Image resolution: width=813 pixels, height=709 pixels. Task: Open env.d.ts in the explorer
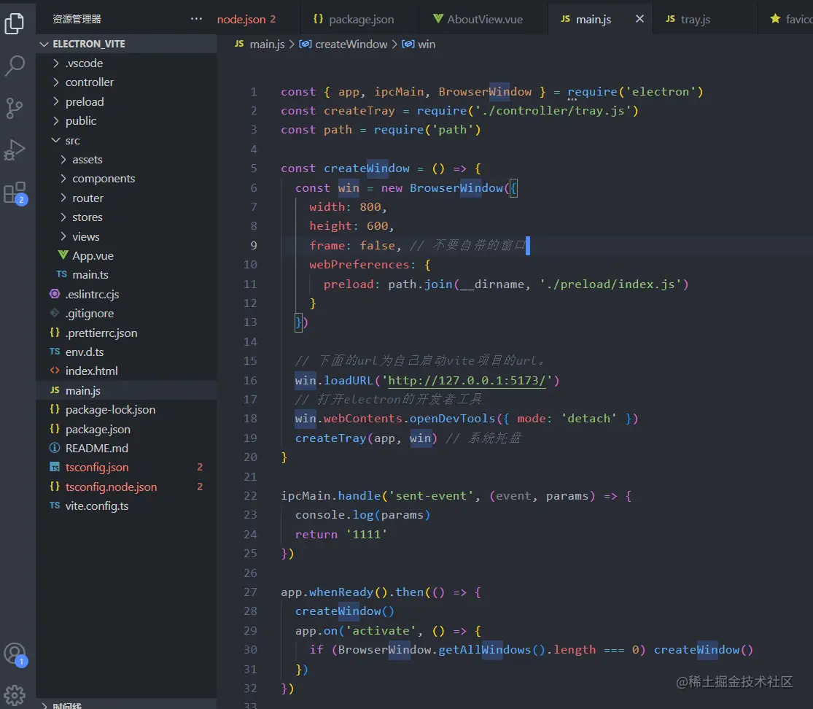click(x=126, y=352)
